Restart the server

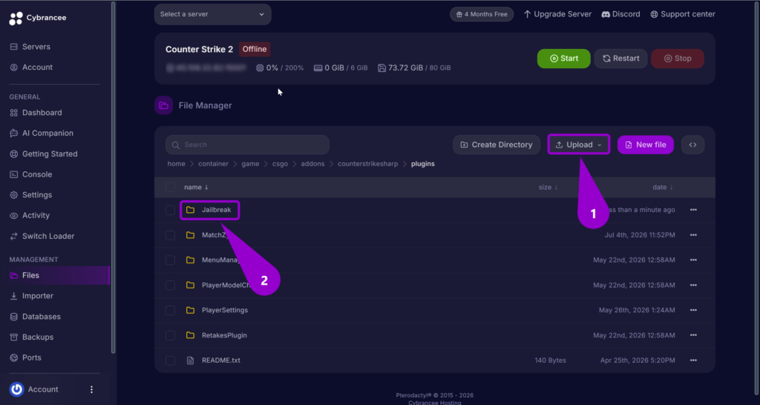621,58
